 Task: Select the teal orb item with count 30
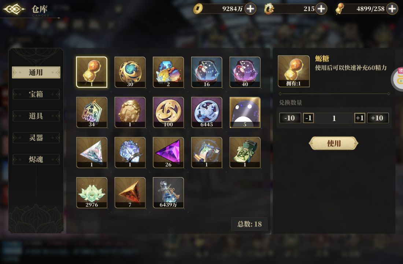(130, 72)
